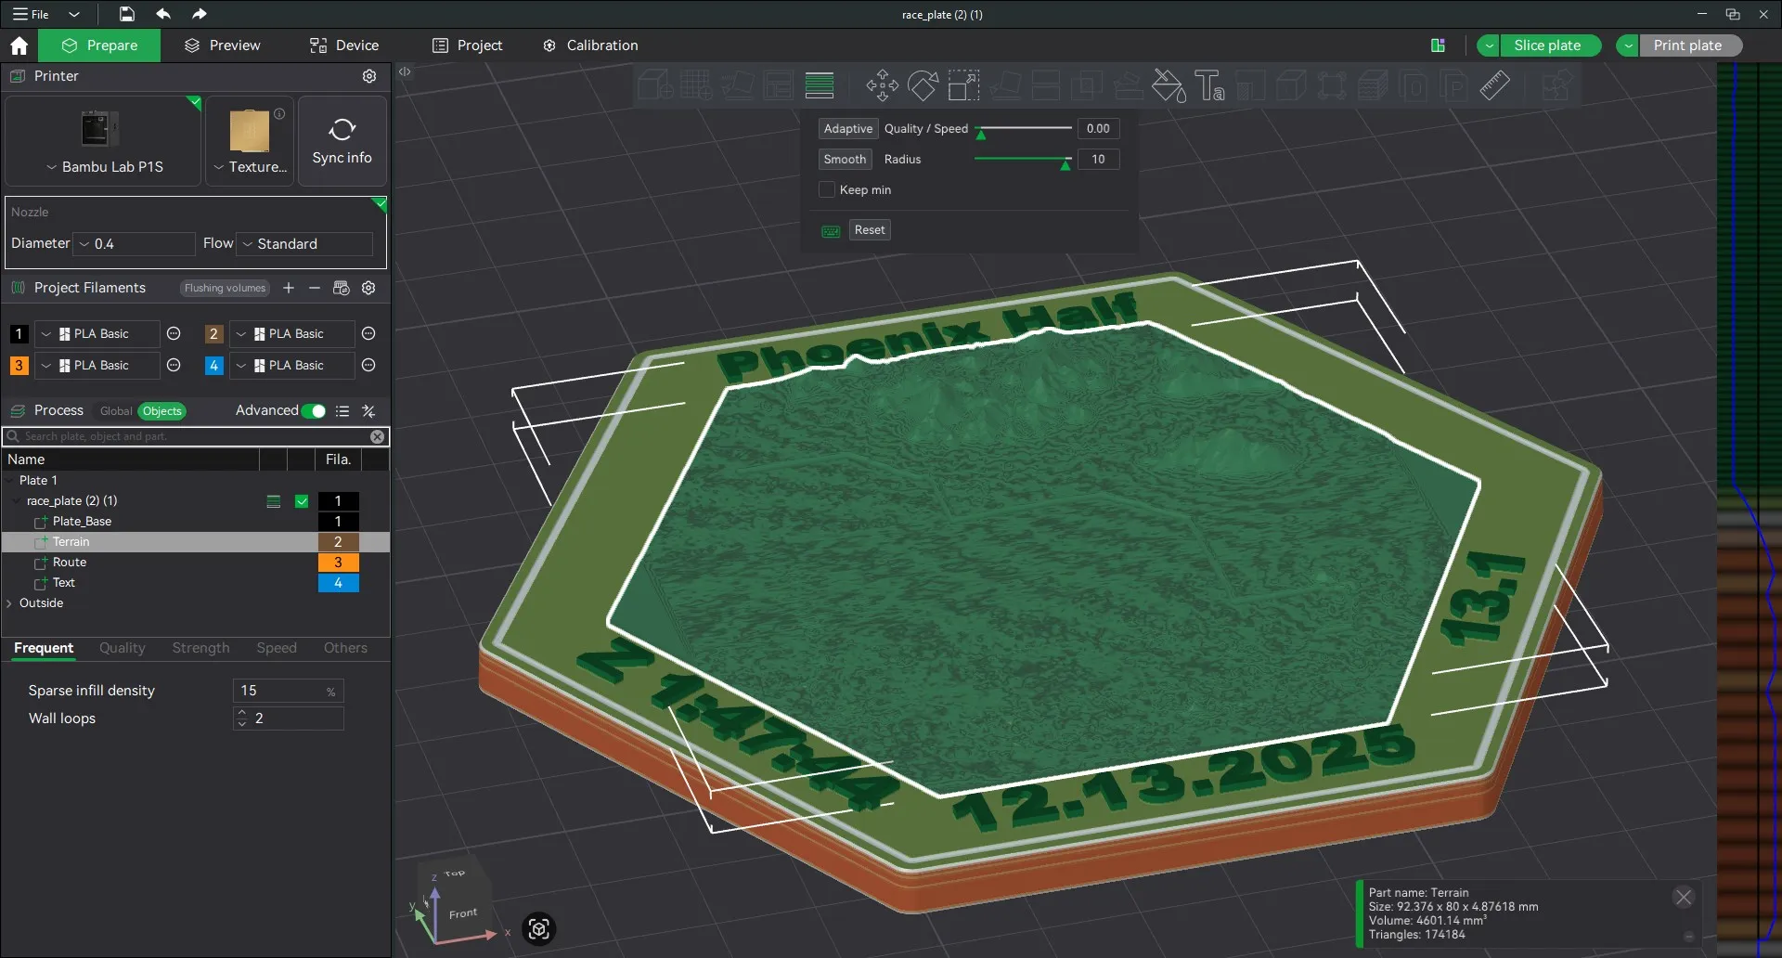This screenshot has height=958, width=1782.
Task: Clear the object search field
Action: point(378,436)
